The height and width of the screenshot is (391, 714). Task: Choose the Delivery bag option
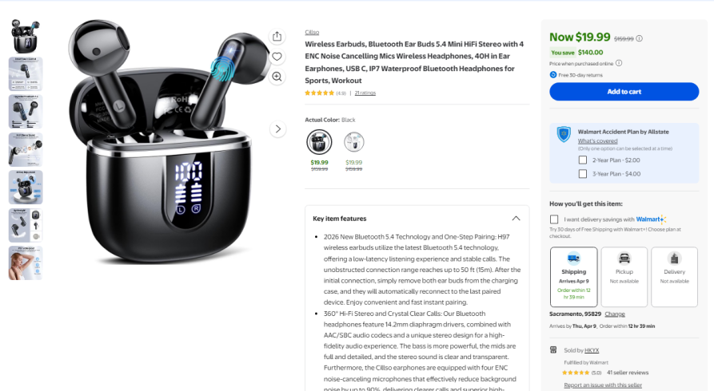click(674, 277)
